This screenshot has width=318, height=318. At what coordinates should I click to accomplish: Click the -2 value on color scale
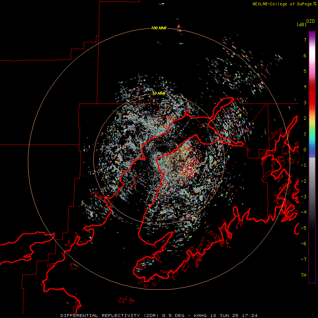304,181
